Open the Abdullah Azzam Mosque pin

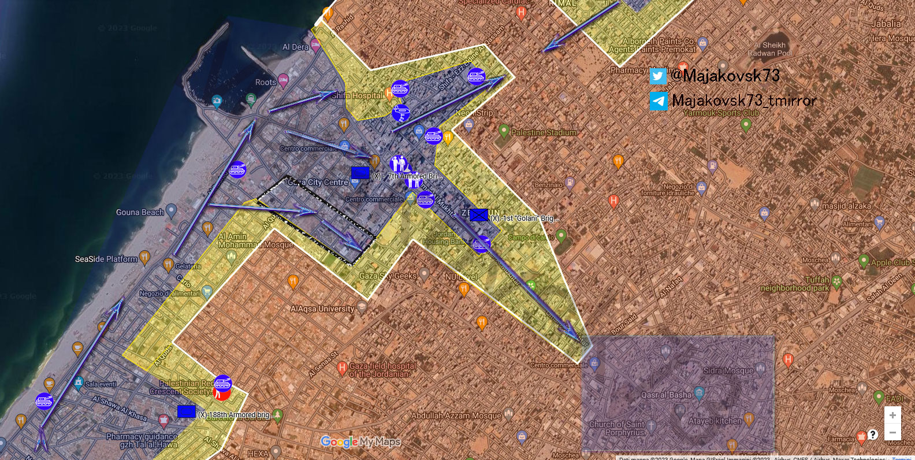coord(508,414)
